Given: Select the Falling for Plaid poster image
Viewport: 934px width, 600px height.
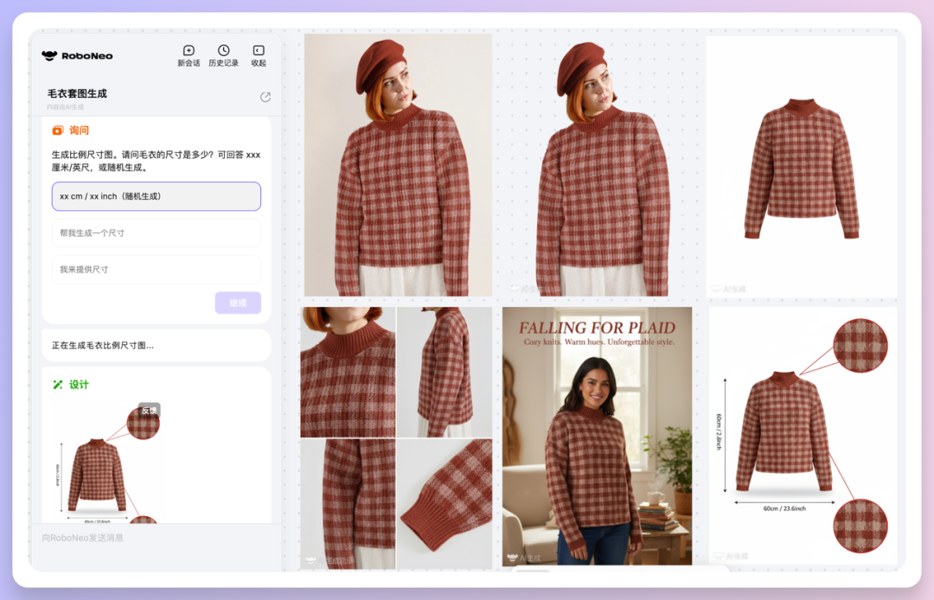Looking at the screenshot, I should click(x=597, y=437).
